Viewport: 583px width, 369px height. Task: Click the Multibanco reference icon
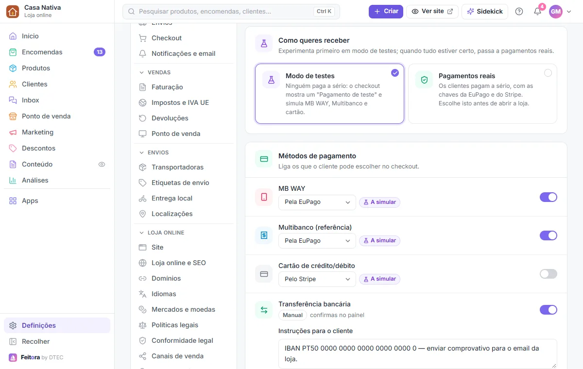tap(264, 235)
